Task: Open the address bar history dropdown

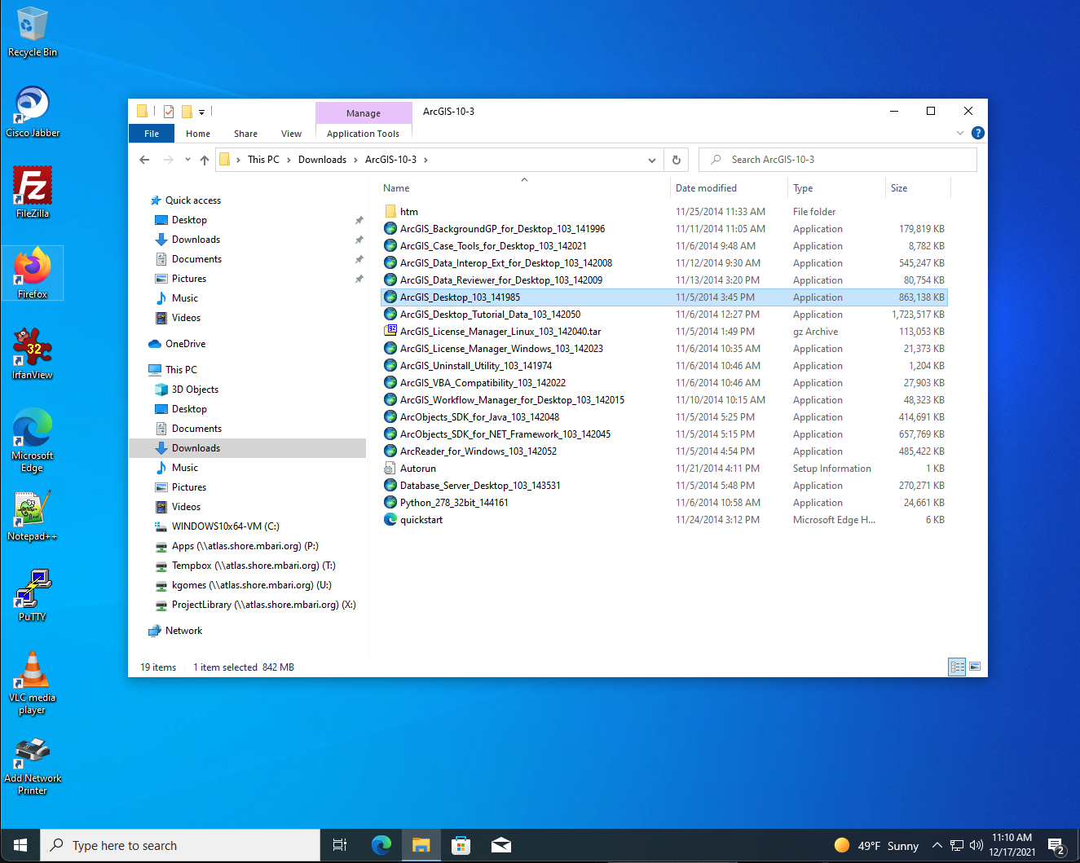Action: tap(652, 160)
